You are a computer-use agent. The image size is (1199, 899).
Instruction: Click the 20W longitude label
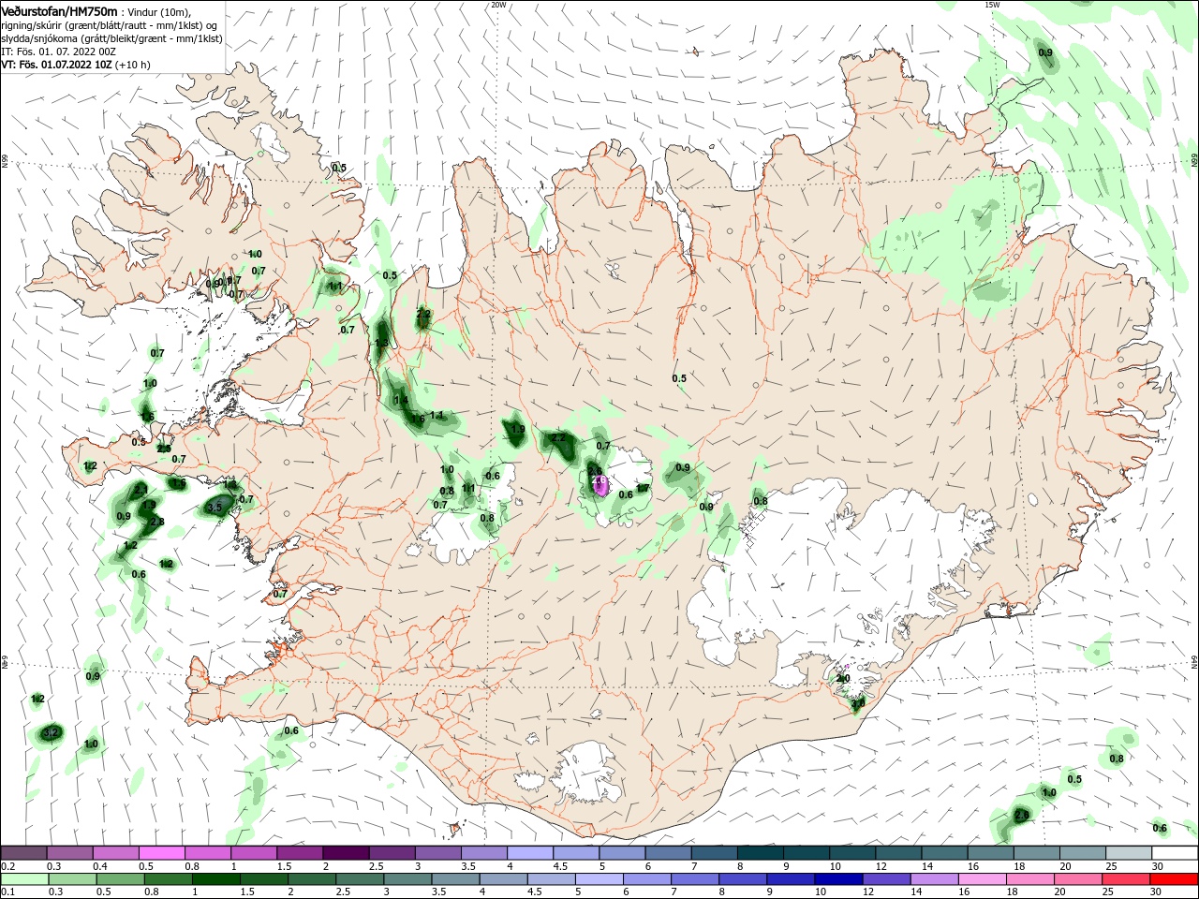(x=498, y=5)
